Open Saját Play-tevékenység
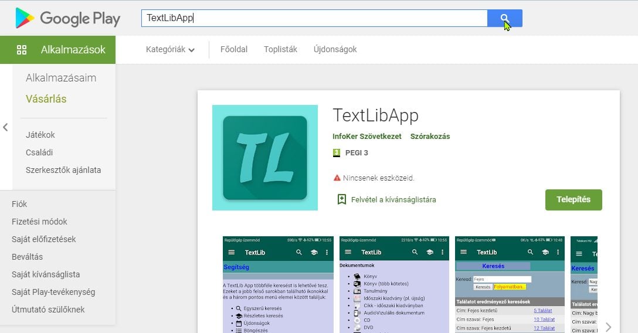 coord(53,292)
